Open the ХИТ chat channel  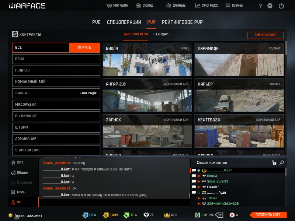pos(24,162)
